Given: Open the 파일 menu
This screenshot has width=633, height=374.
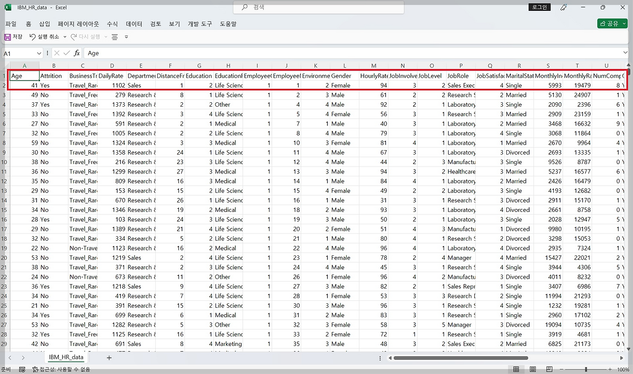Looking at the screenshot, I should coord(10,24).
